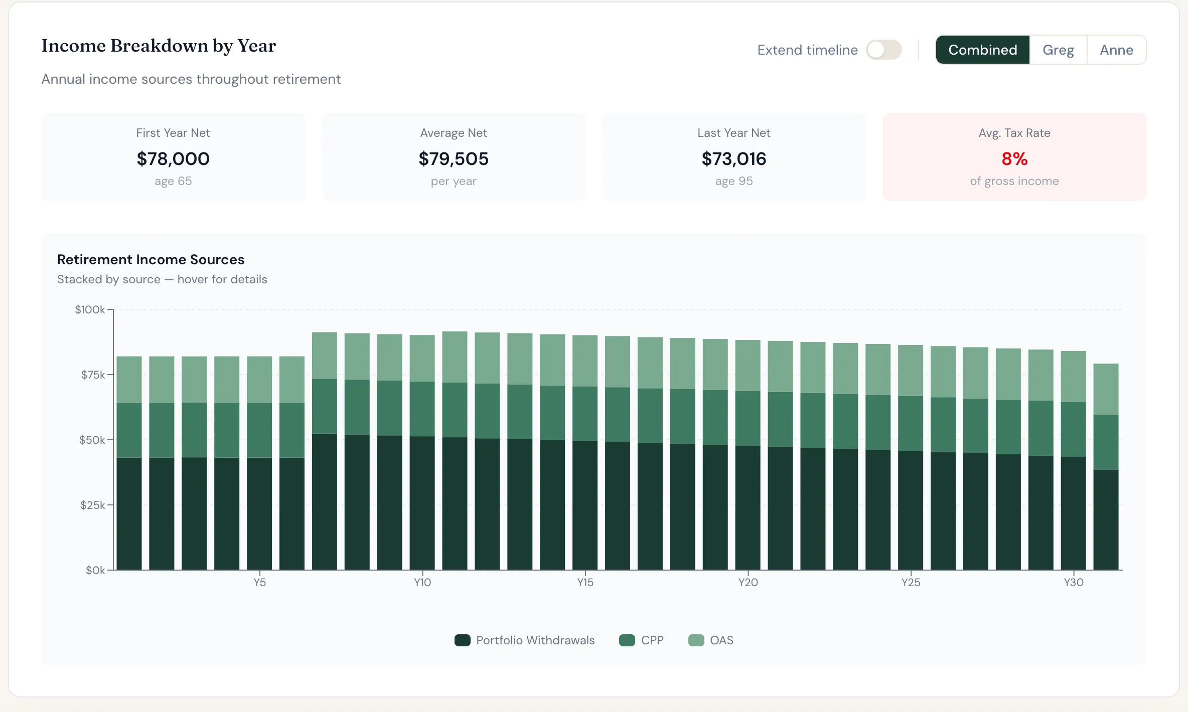Click the $0k axis label
Screen dimensions: 1188x712
click(x=95, y=571)
